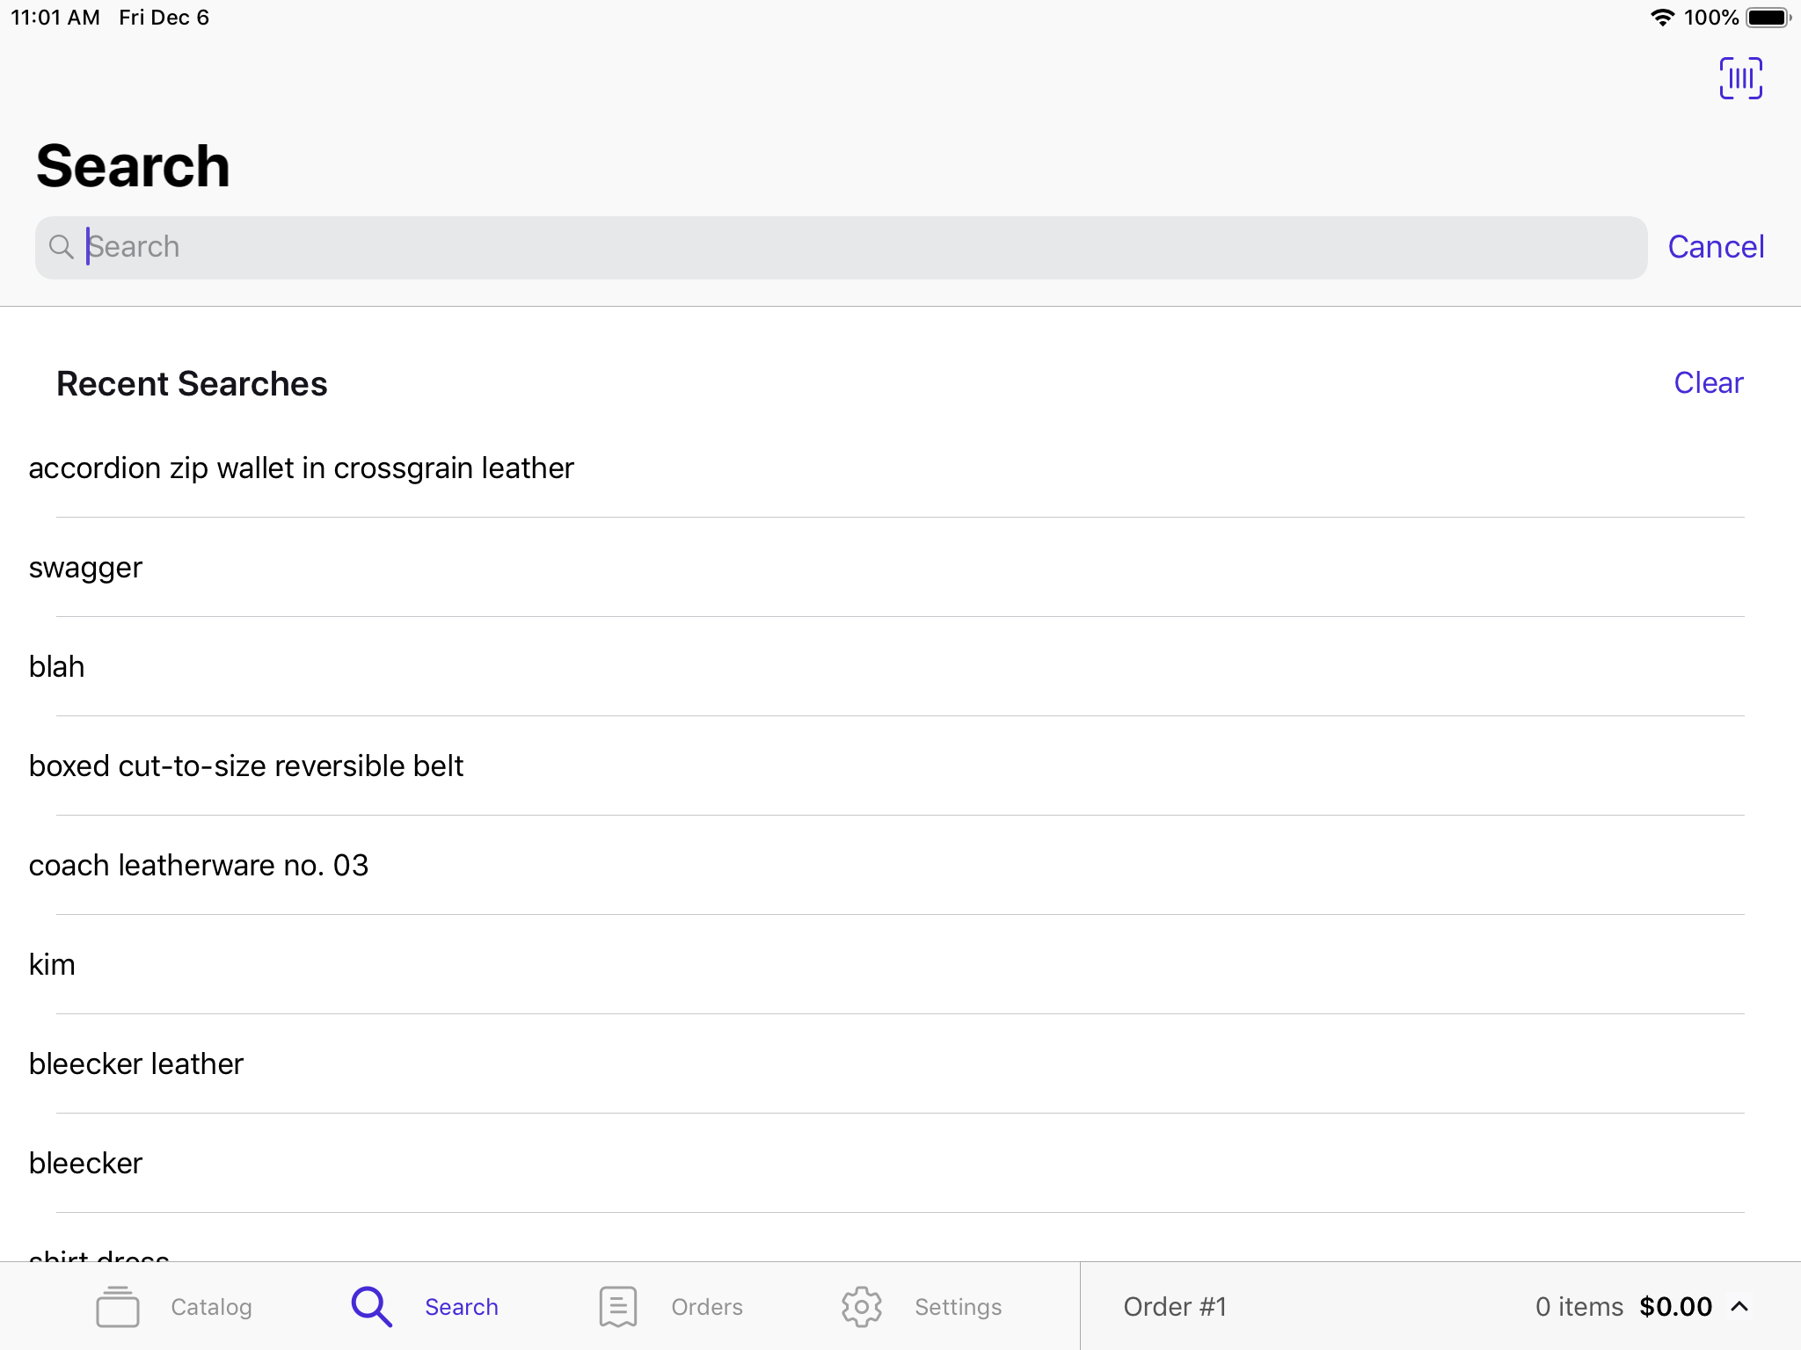The image size is (1801, 1350).
Task: Tap the 11:01 AM status bar clock
Action: (55, 18)
